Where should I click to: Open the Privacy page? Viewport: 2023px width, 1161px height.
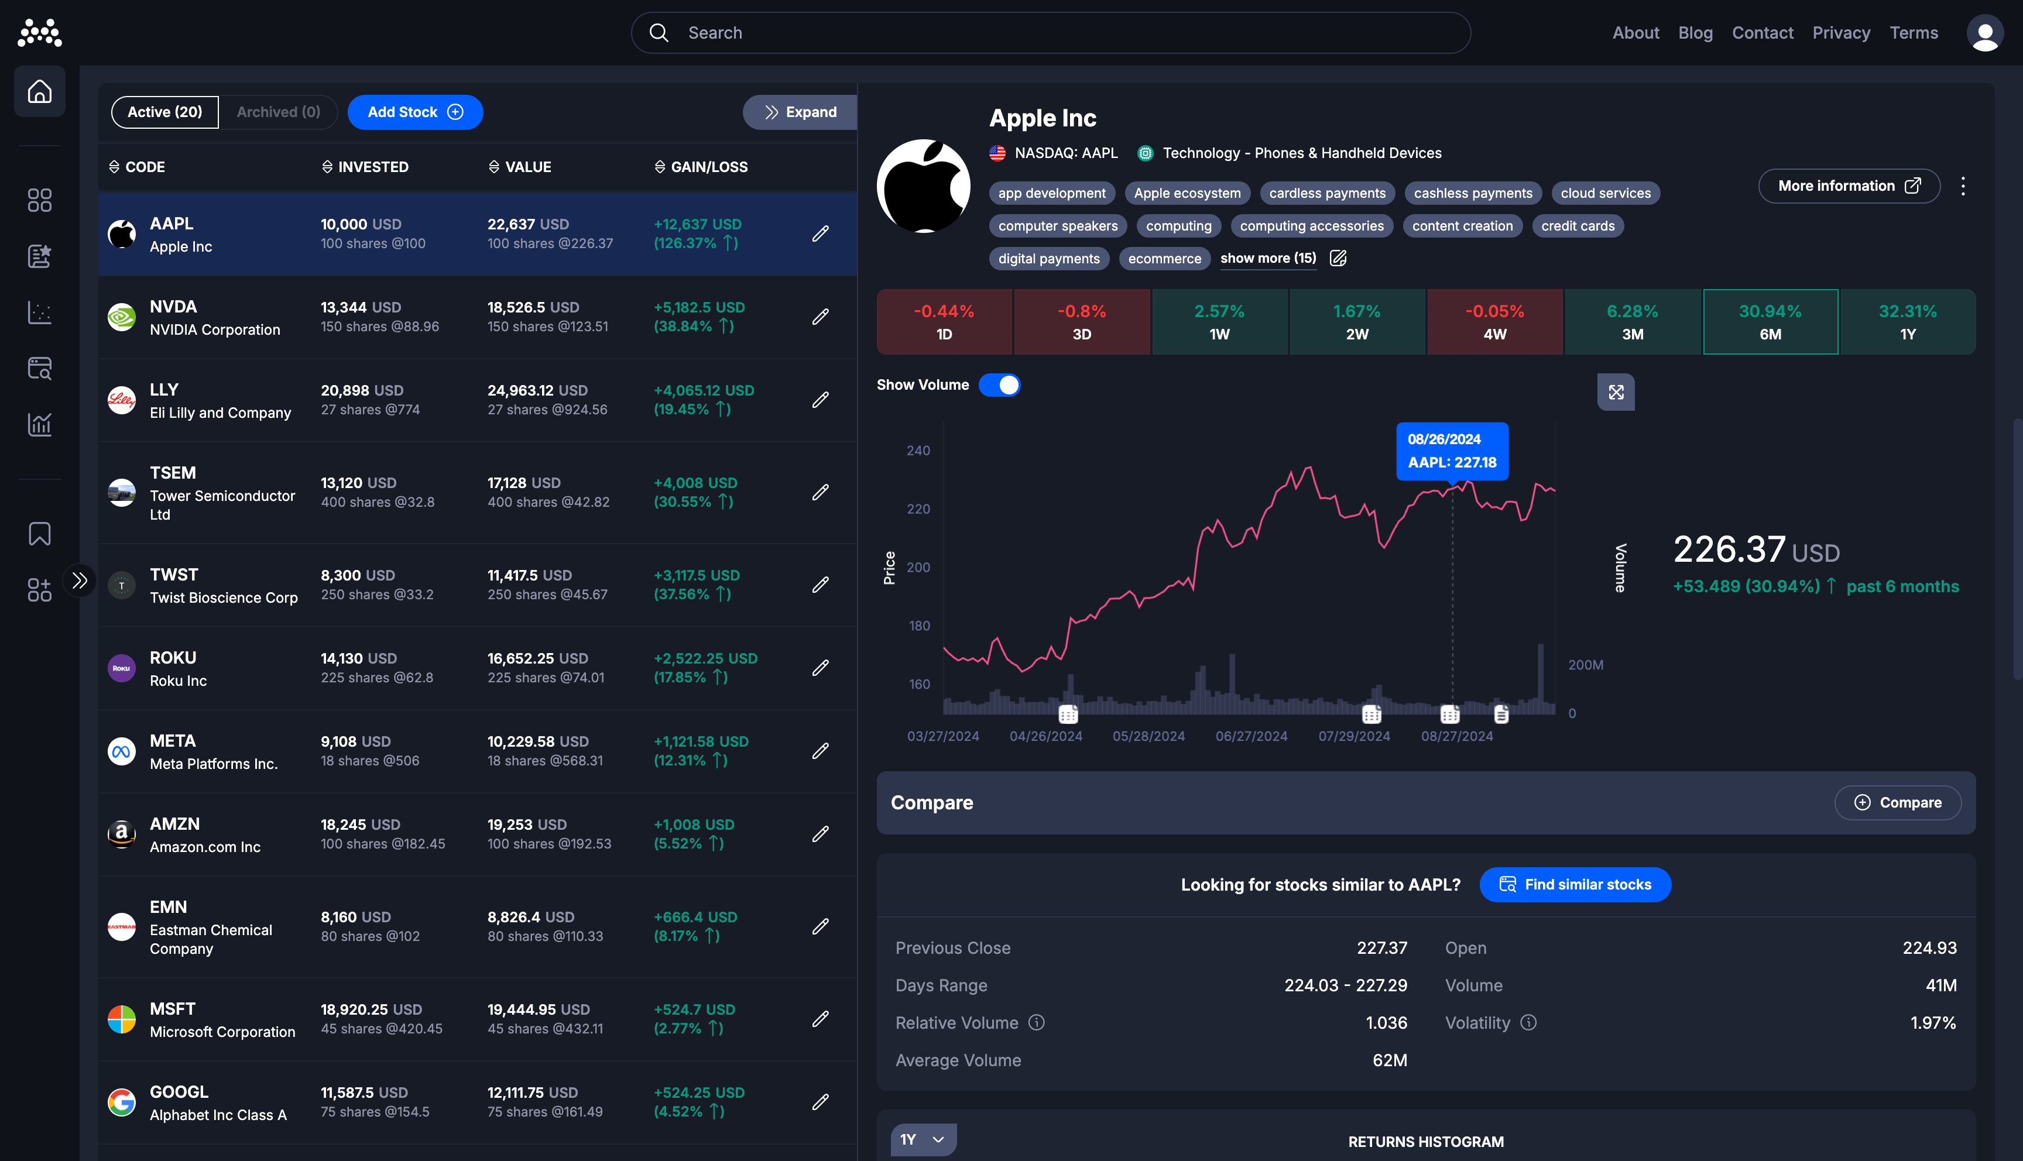coord(1841,33)
